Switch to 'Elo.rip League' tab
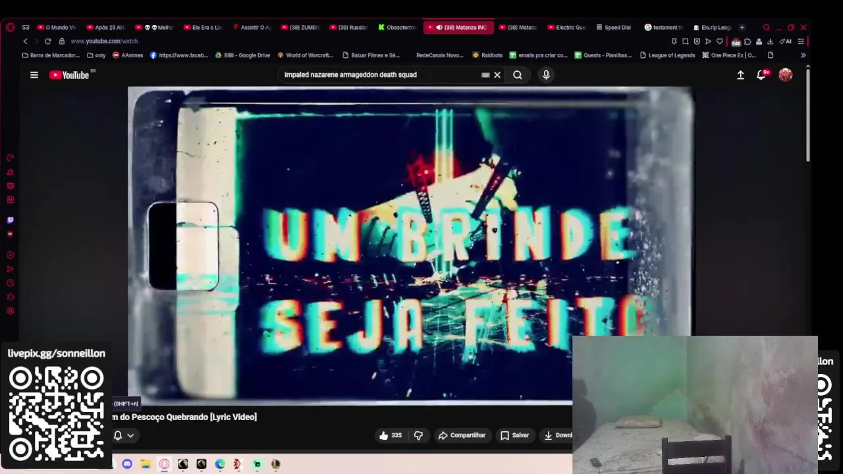Image resolution: width=843 pixels, height=474 pixels. click(713, 28)
